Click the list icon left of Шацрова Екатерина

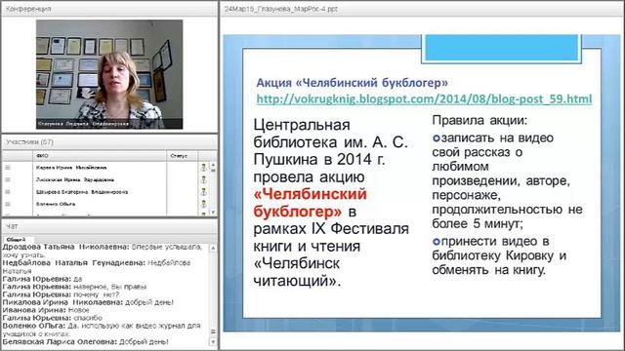coord(8,192)
